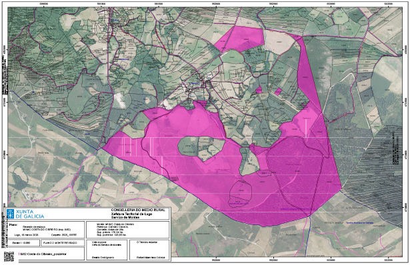This screenshot has height=265, width=410.
Task: Click the 'PLANO 2 MONTE REVISADO' box
Action: coord(63,243)
